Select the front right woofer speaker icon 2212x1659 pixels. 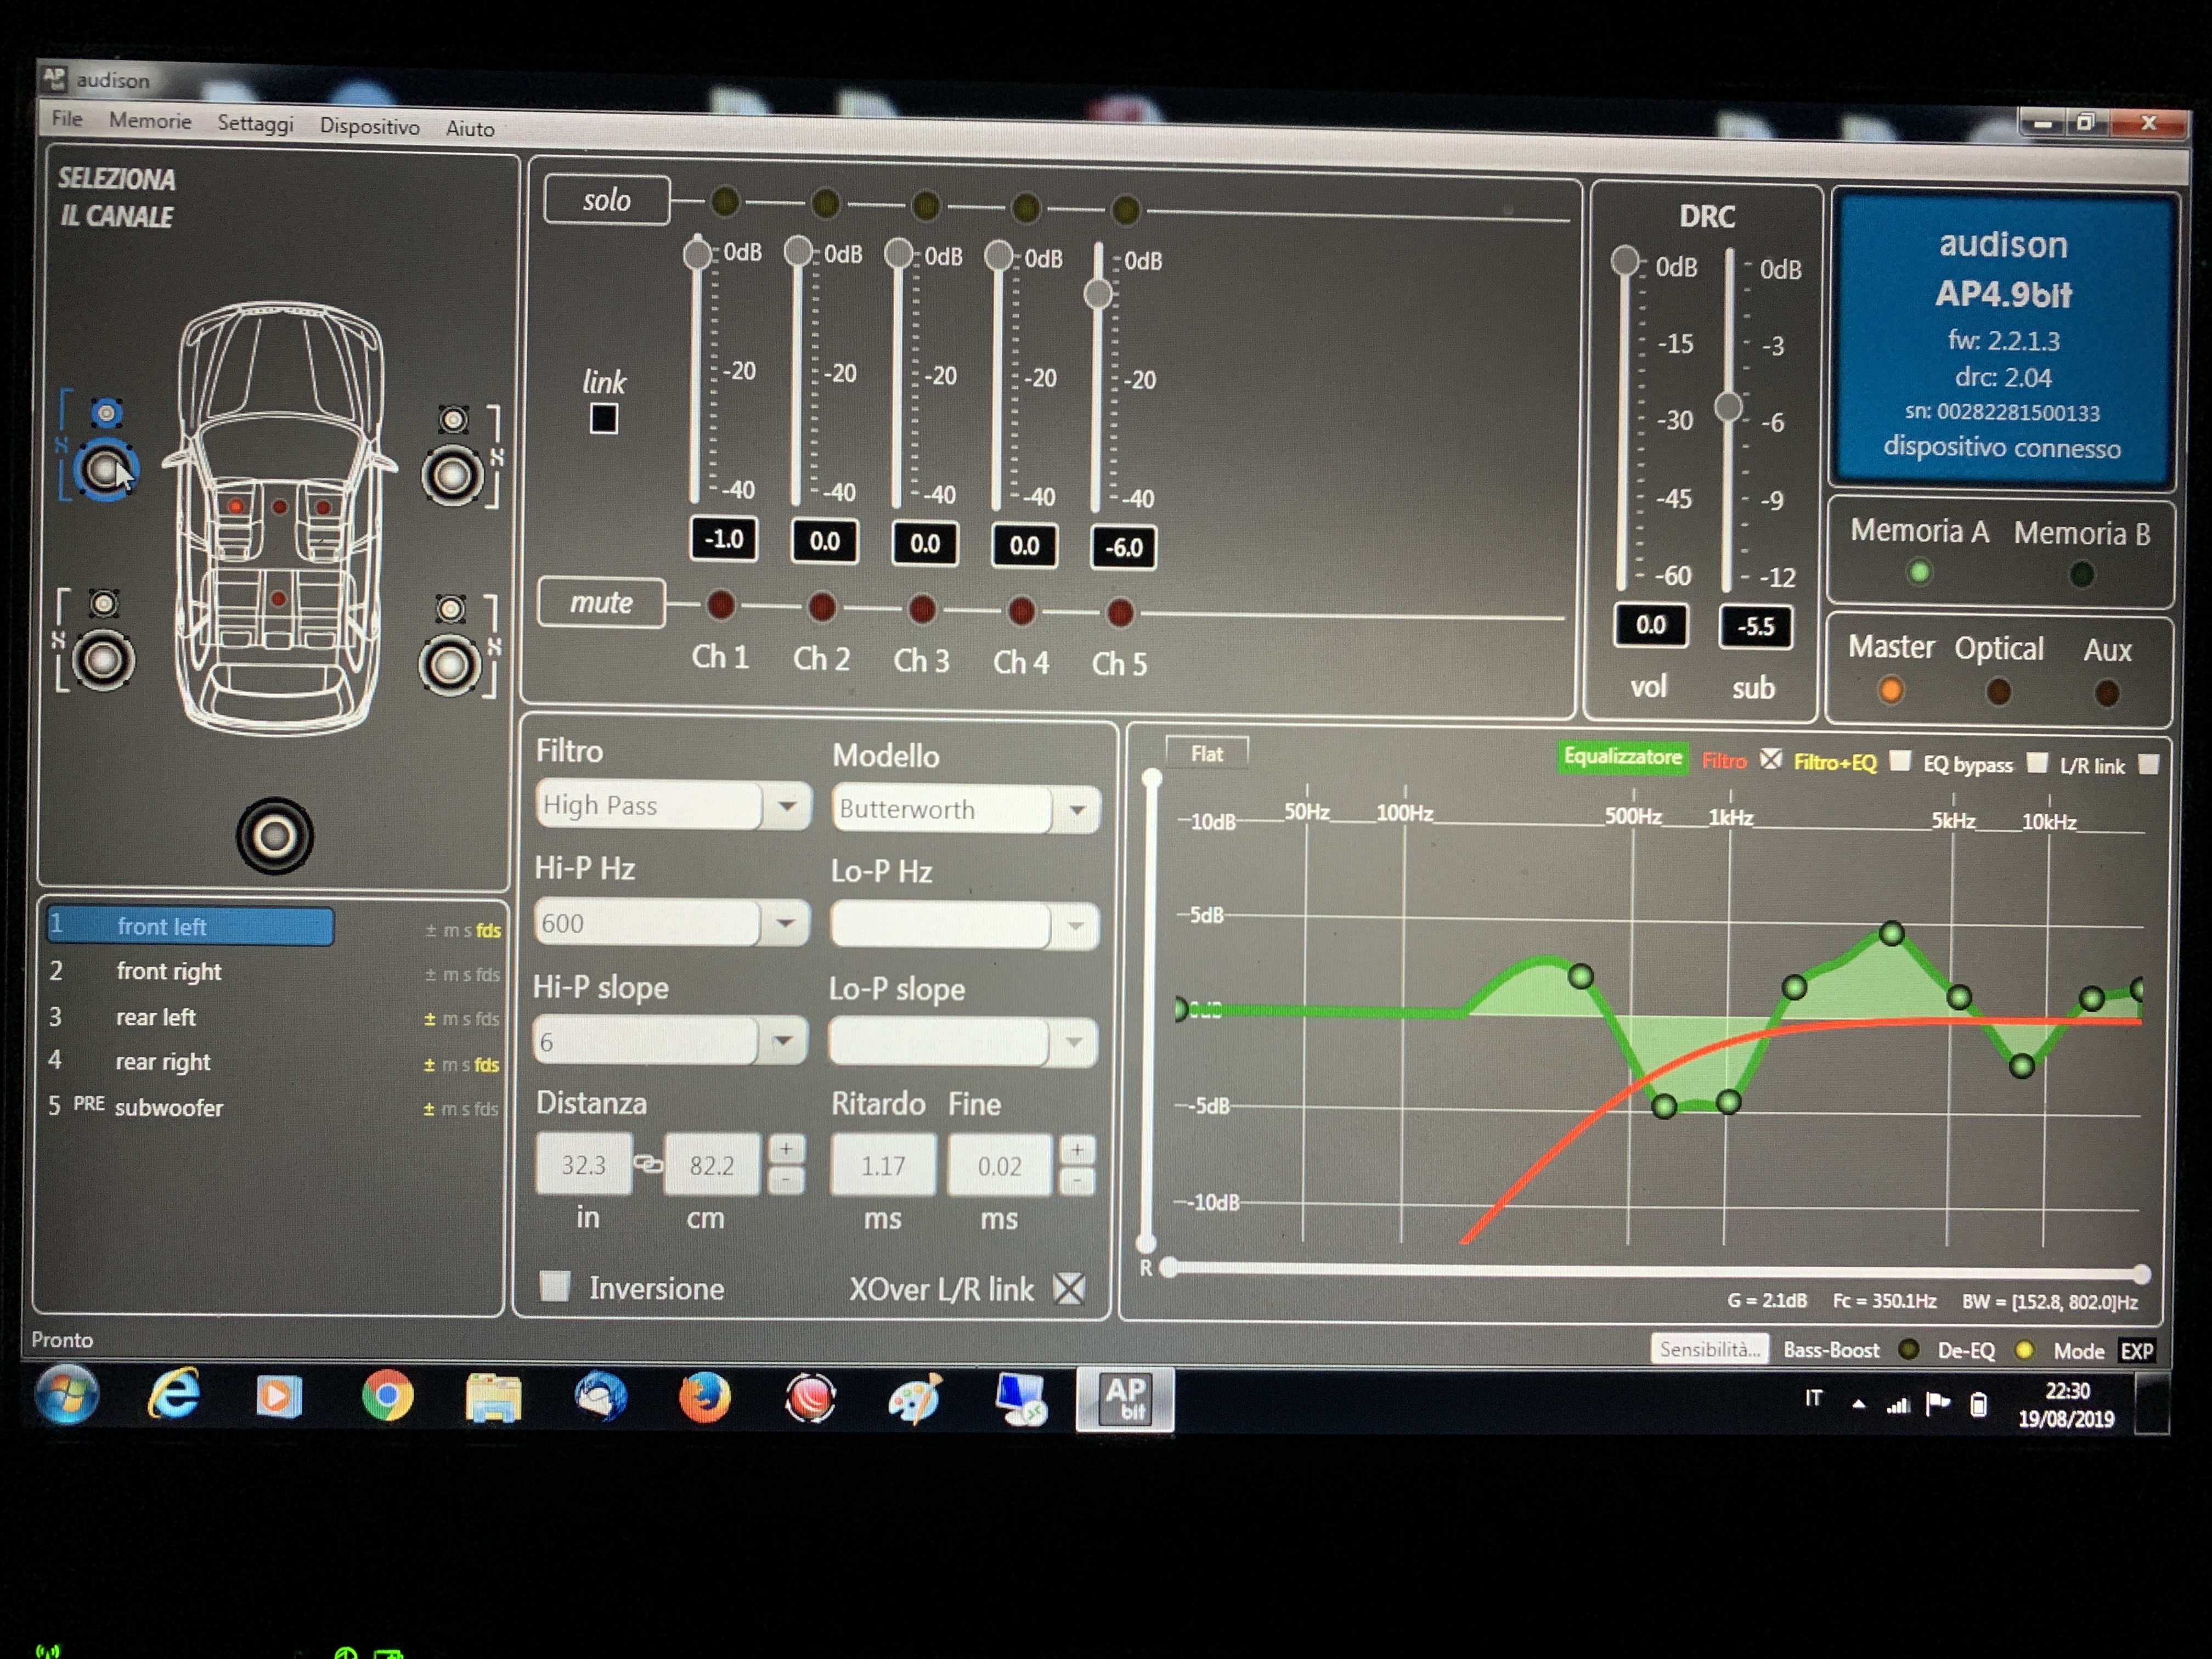coord(452,476)
